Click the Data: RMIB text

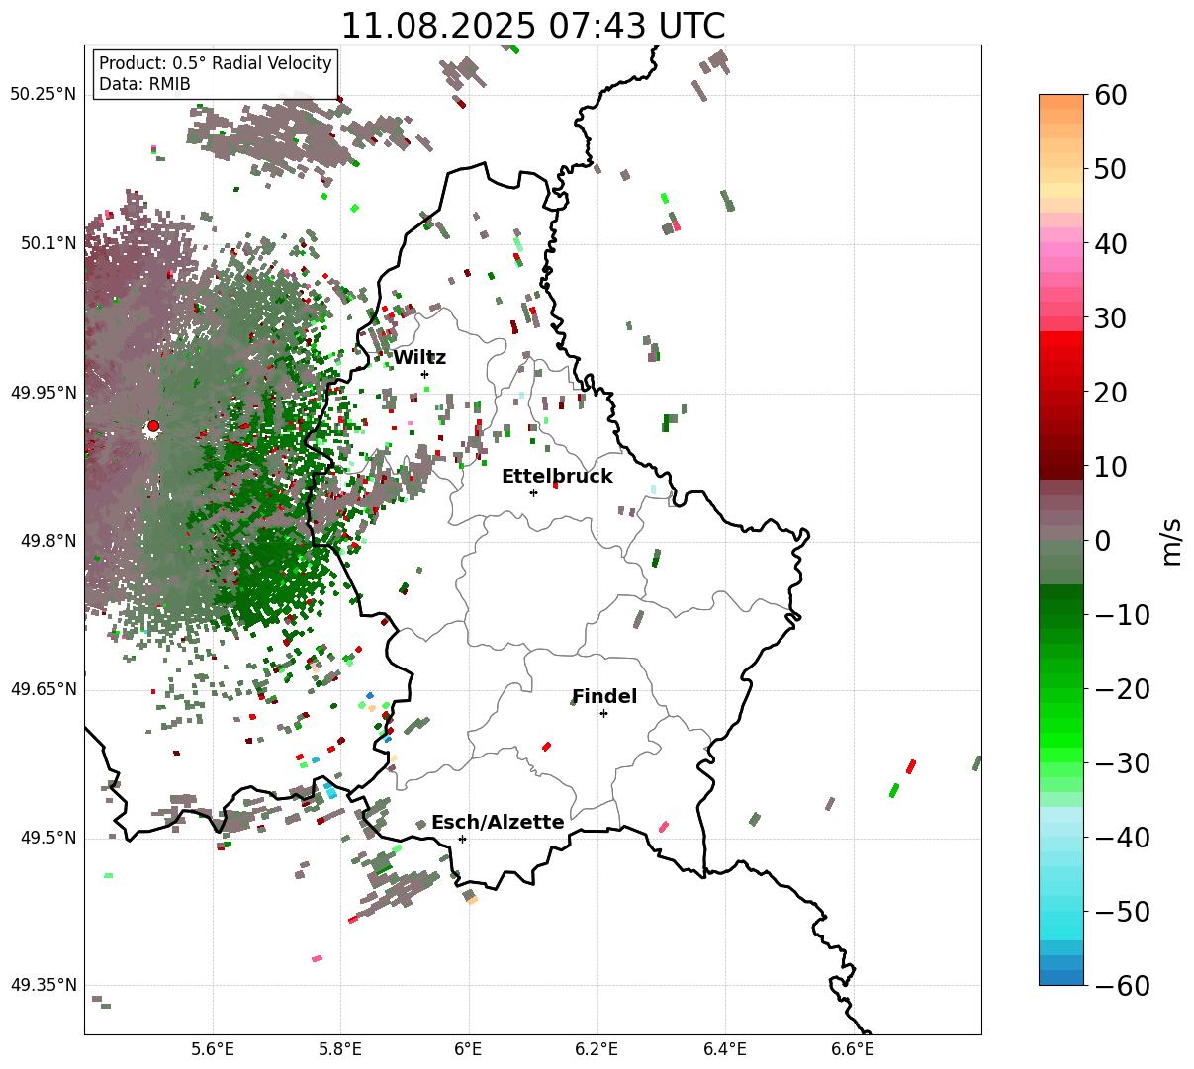pyautogui.click(x=144, y=85)
